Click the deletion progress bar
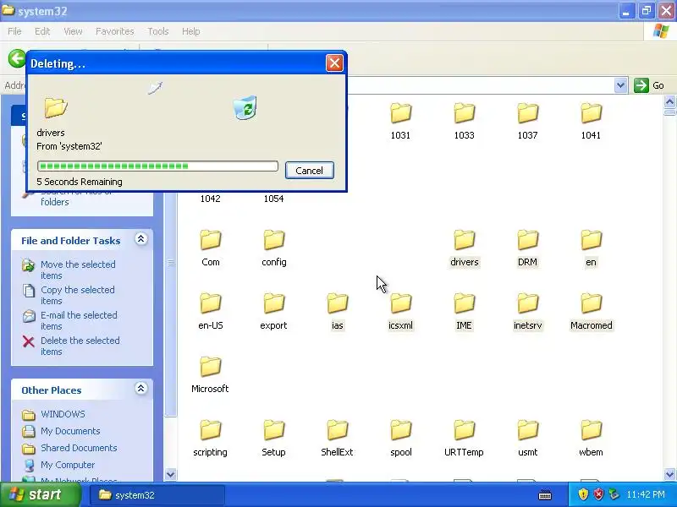This screenshot has height=507, width=677. [x=157, y=166]
